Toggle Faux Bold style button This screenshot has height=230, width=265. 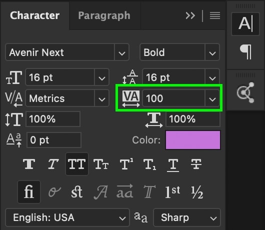[x=29, y=164]
